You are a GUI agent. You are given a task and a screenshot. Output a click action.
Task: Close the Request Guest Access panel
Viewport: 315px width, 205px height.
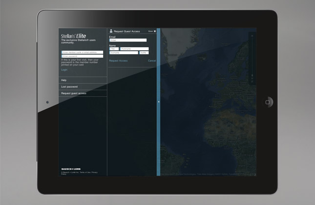coord(152,31)
